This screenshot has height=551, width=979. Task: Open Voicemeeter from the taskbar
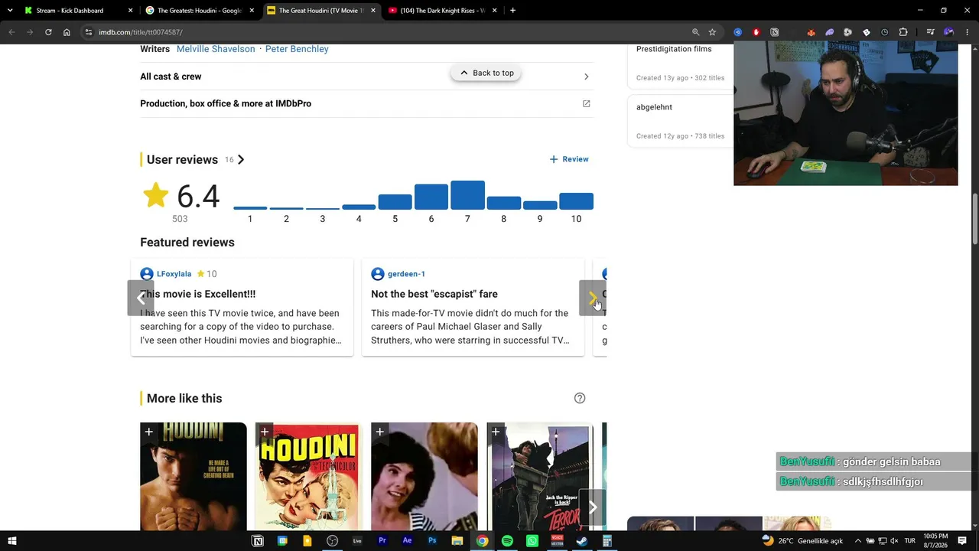(x=557, y=541)
